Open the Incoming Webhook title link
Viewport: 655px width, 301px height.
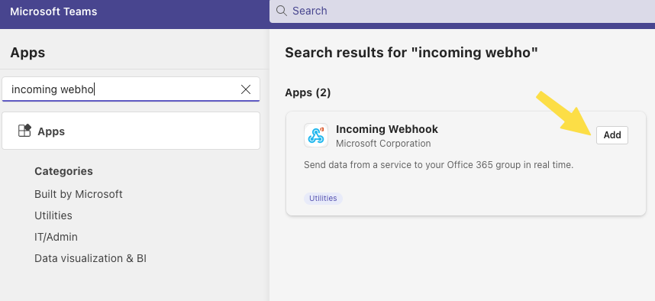387,129
